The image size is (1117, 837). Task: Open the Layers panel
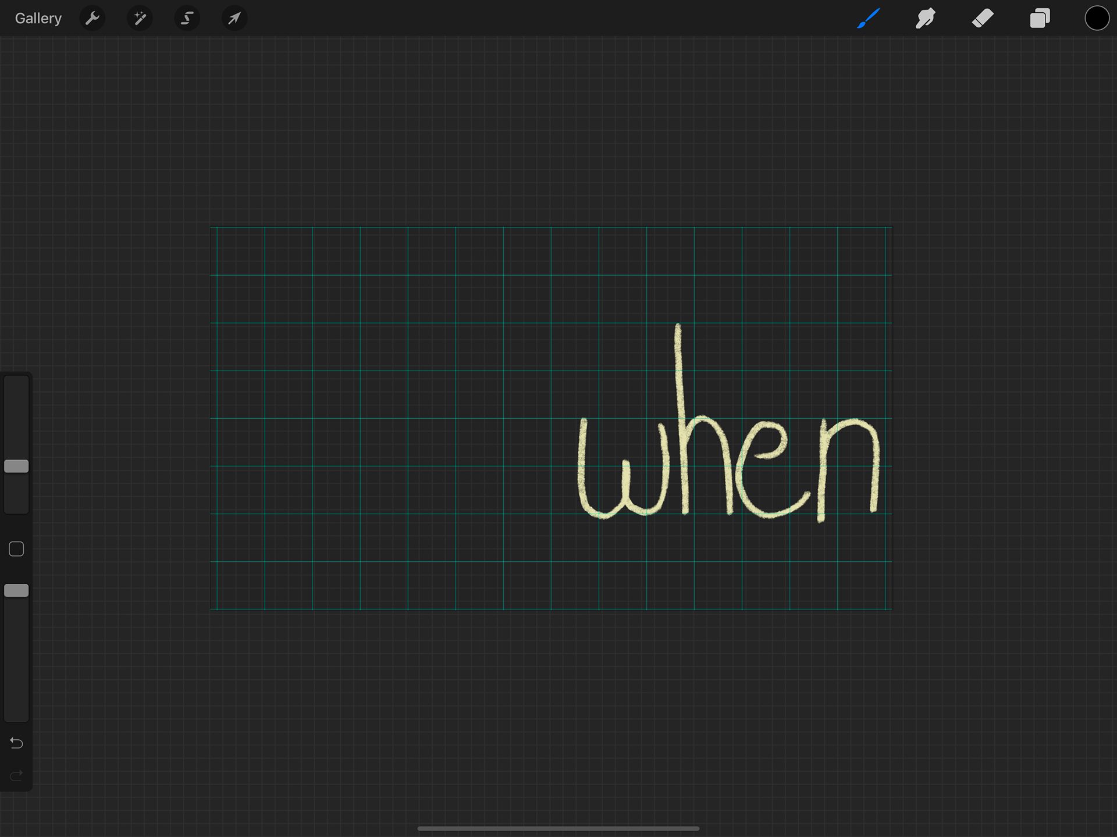click(1040, 19)
